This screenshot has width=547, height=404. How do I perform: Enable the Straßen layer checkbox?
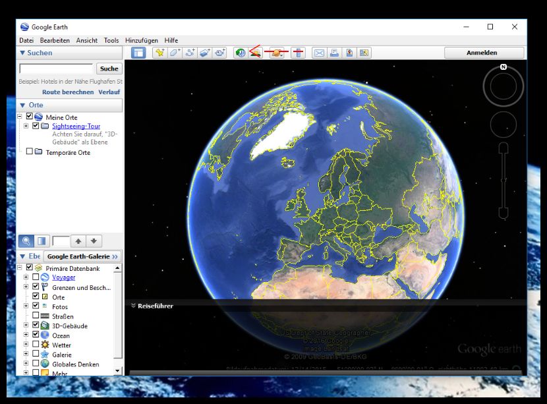36,316
